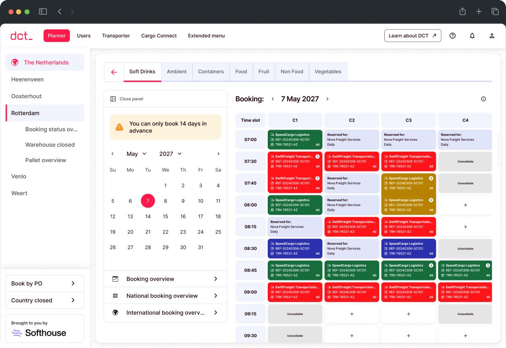Add a booking in the empty C4 08:00 slot
506x348 pixels.
pos(465,205)
